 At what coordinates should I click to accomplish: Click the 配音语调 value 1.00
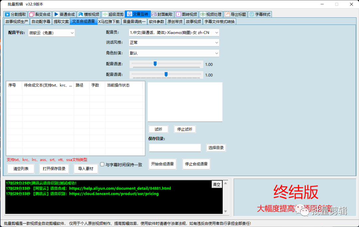tap(209, 75)
